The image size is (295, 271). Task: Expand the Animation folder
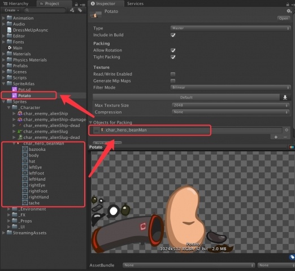3,18
